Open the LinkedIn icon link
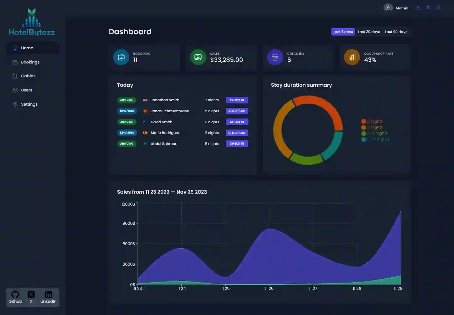The image size is (454, 315). click(48, 295)
